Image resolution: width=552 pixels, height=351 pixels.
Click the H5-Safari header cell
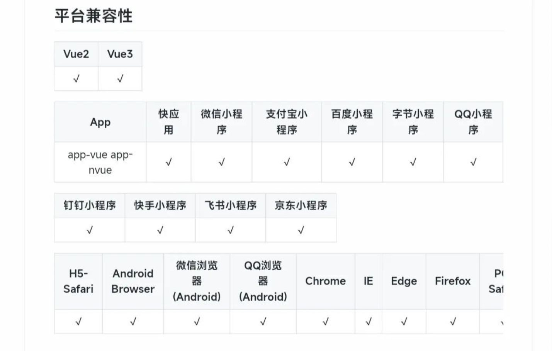(x=78, y=281)
